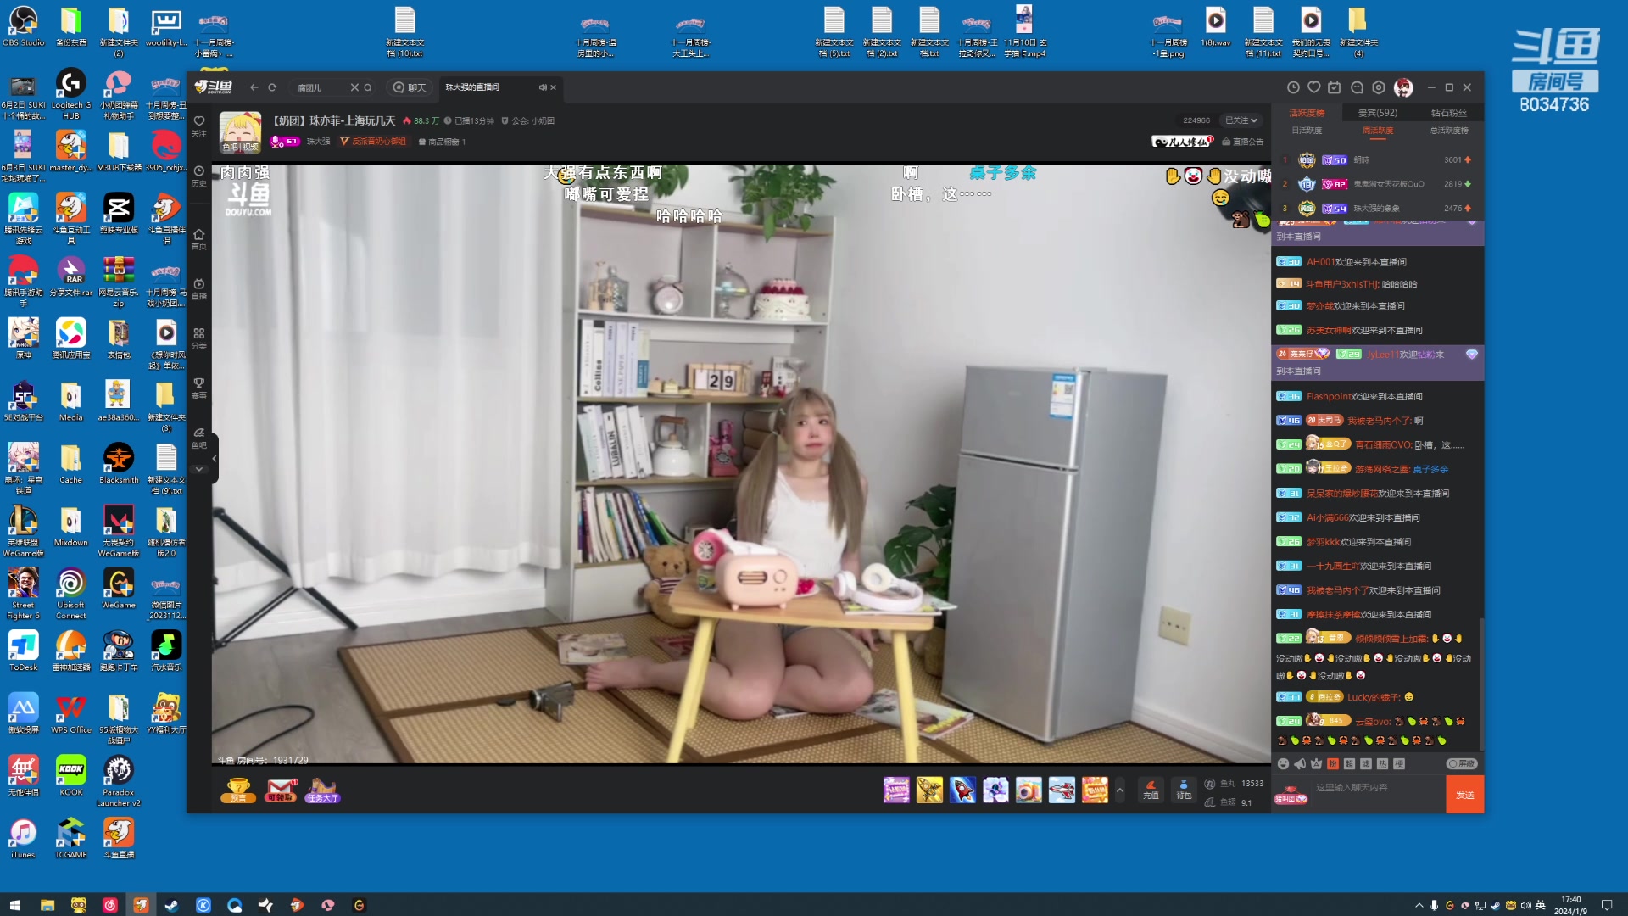Open the fan badge selector by the chat input
The image size is (1628, 916).
[x=1291, y=795]
